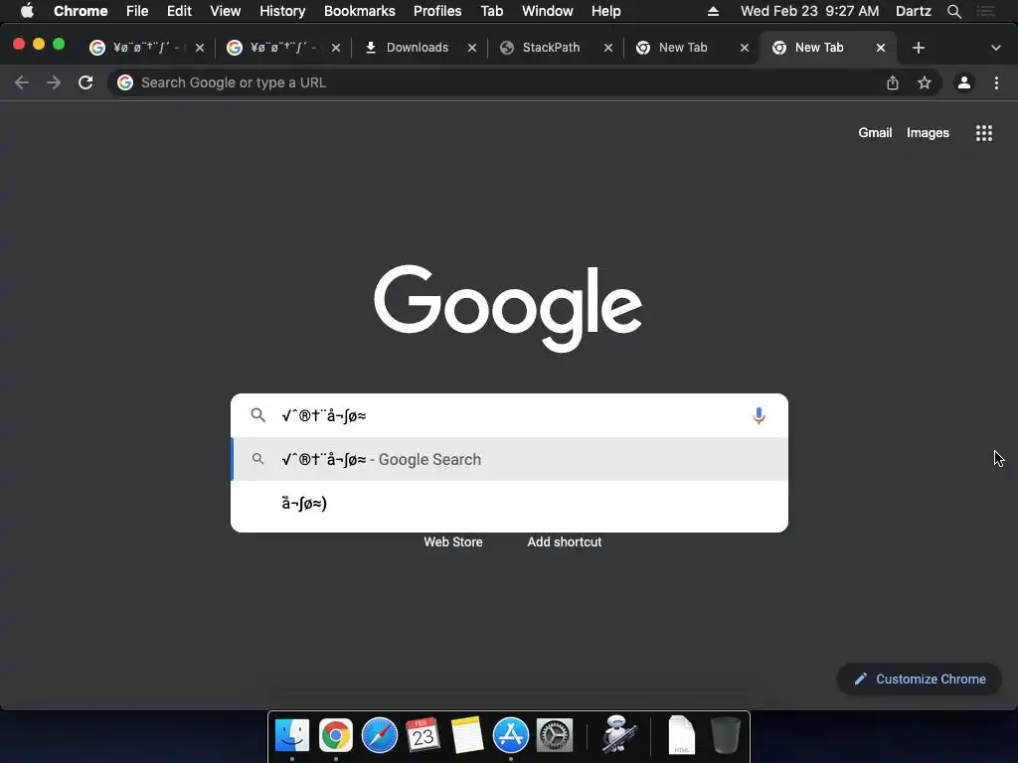Select the second suggestion å¬∫ø≈)

point(510,504)
